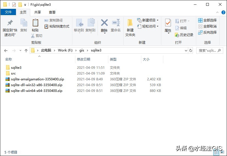Click 此电脑 in the breadcrumb path
Viewport: 227px width, 156px height.
[46, 50]
